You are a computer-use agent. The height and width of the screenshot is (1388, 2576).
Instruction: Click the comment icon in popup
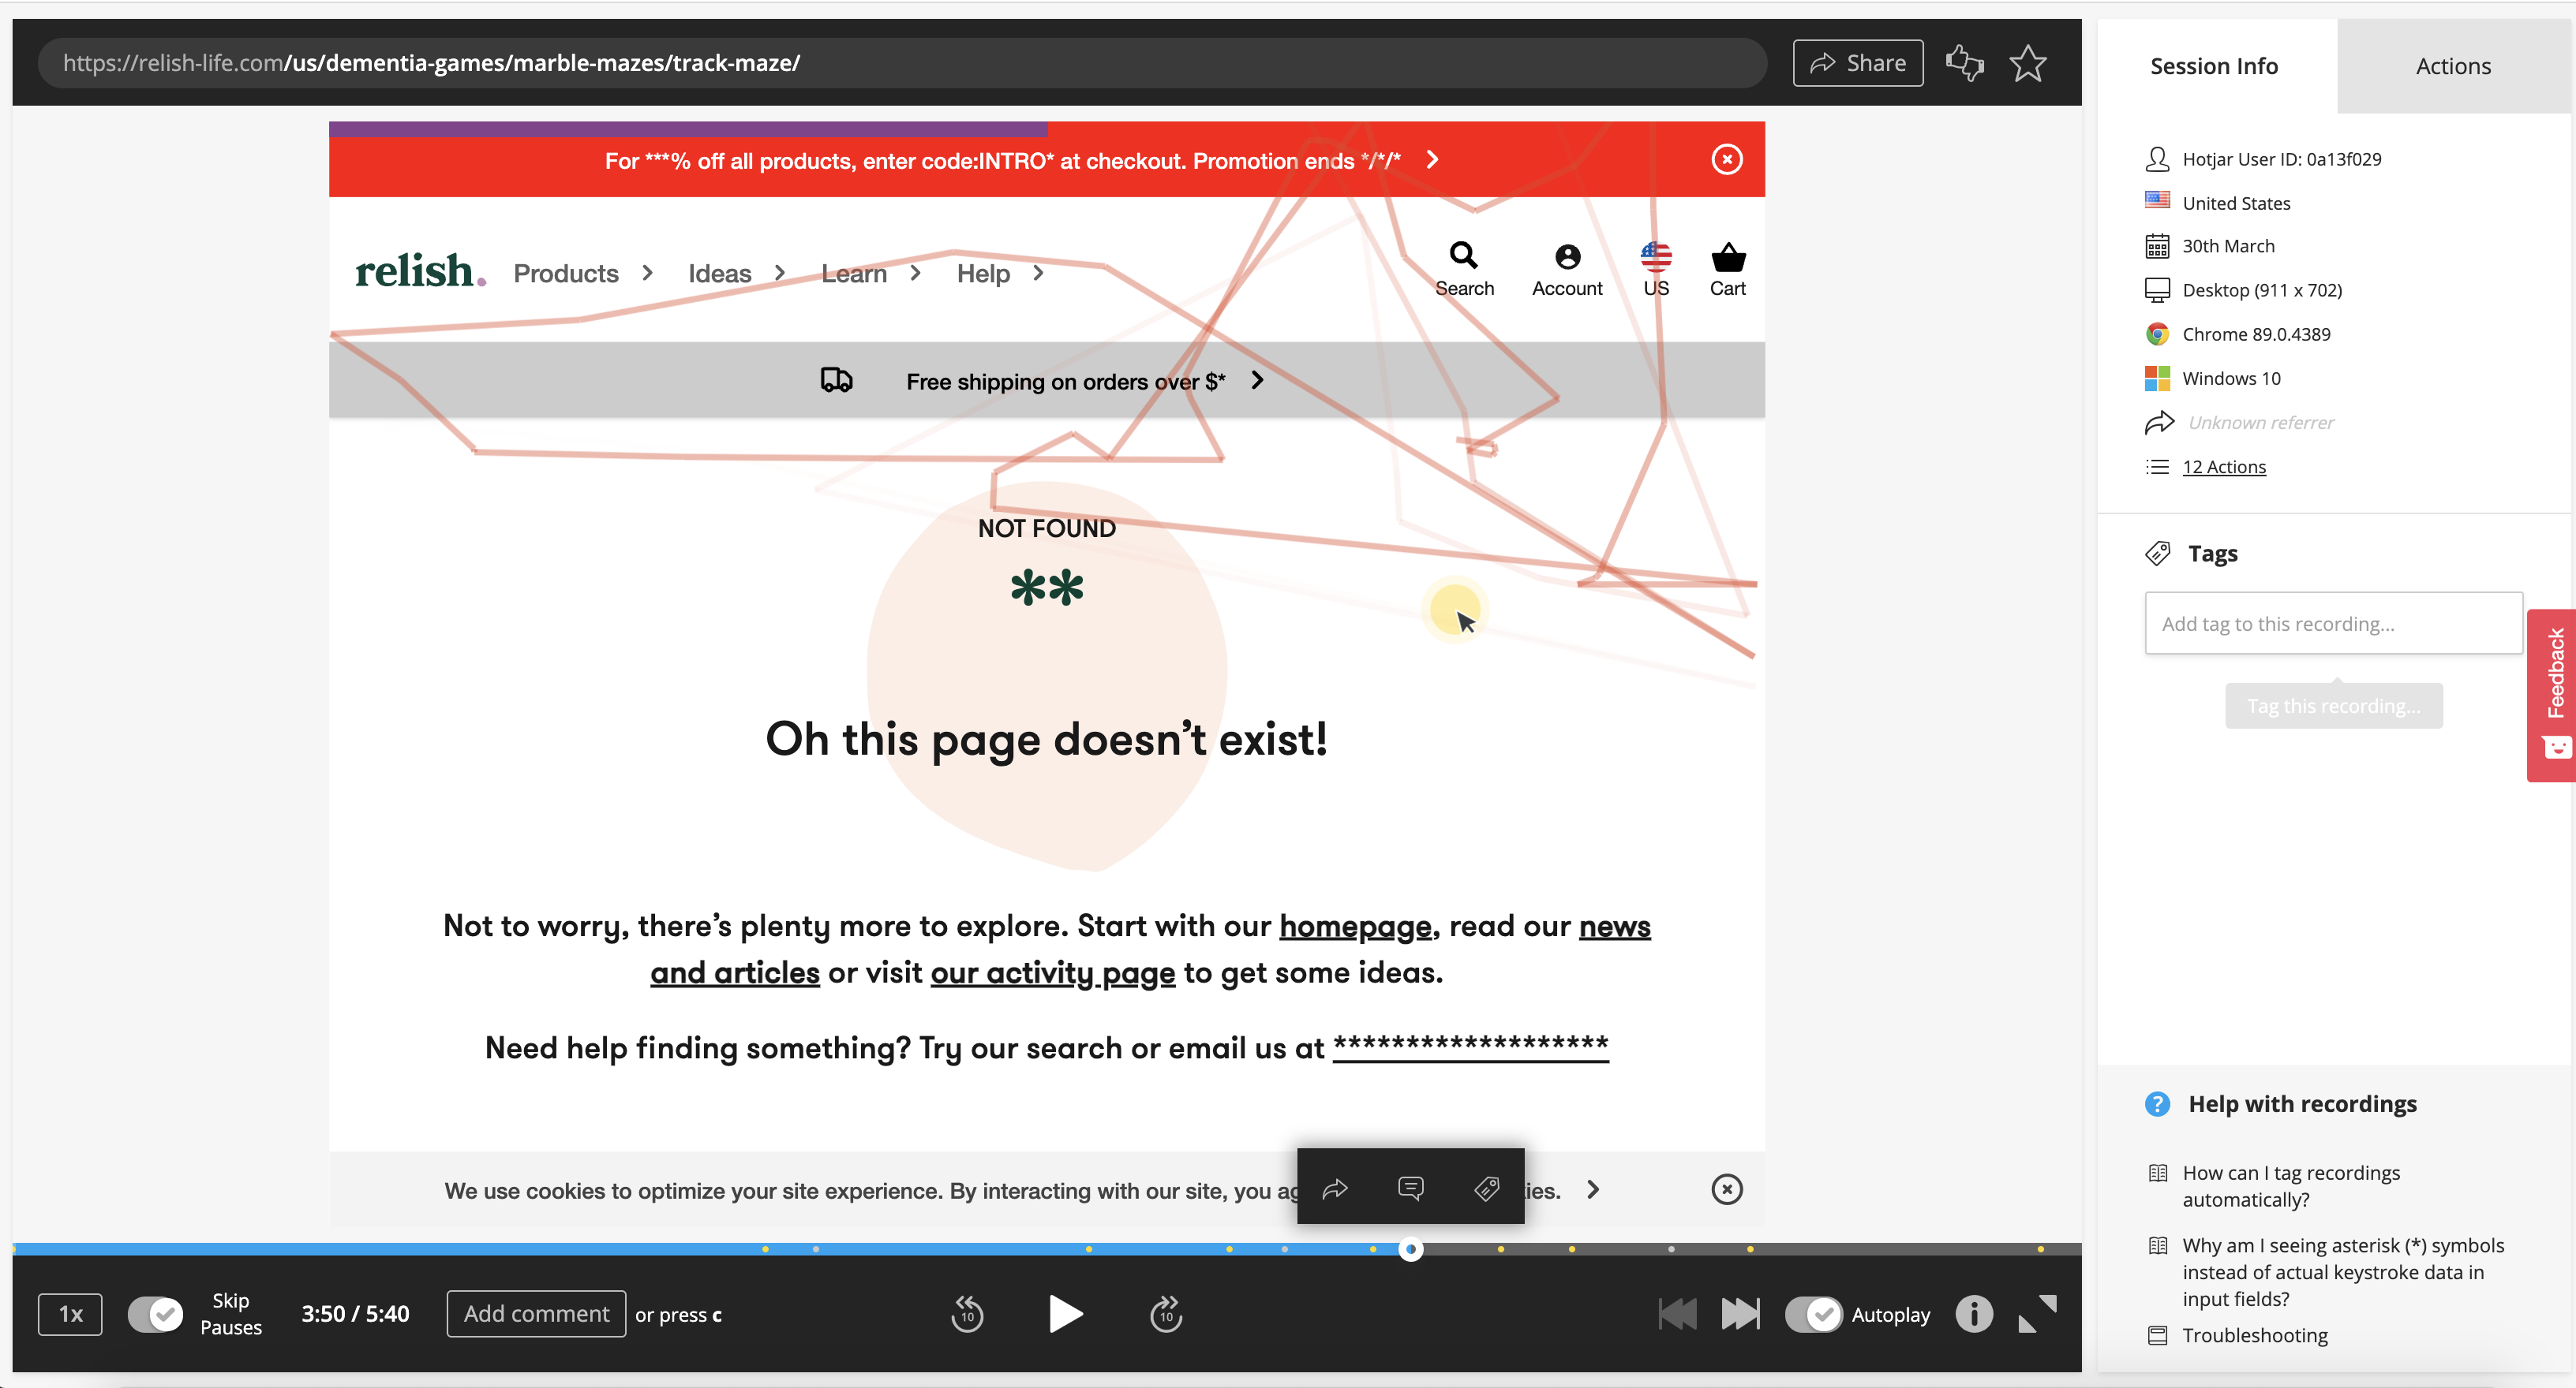tap(1410, 1188)
